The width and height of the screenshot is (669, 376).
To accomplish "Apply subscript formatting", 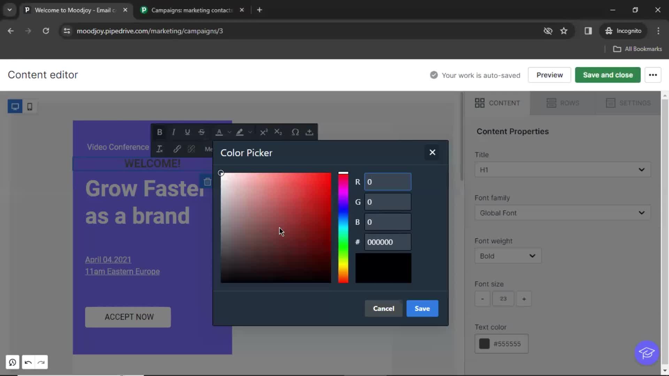I will click(x=278, y=132).
